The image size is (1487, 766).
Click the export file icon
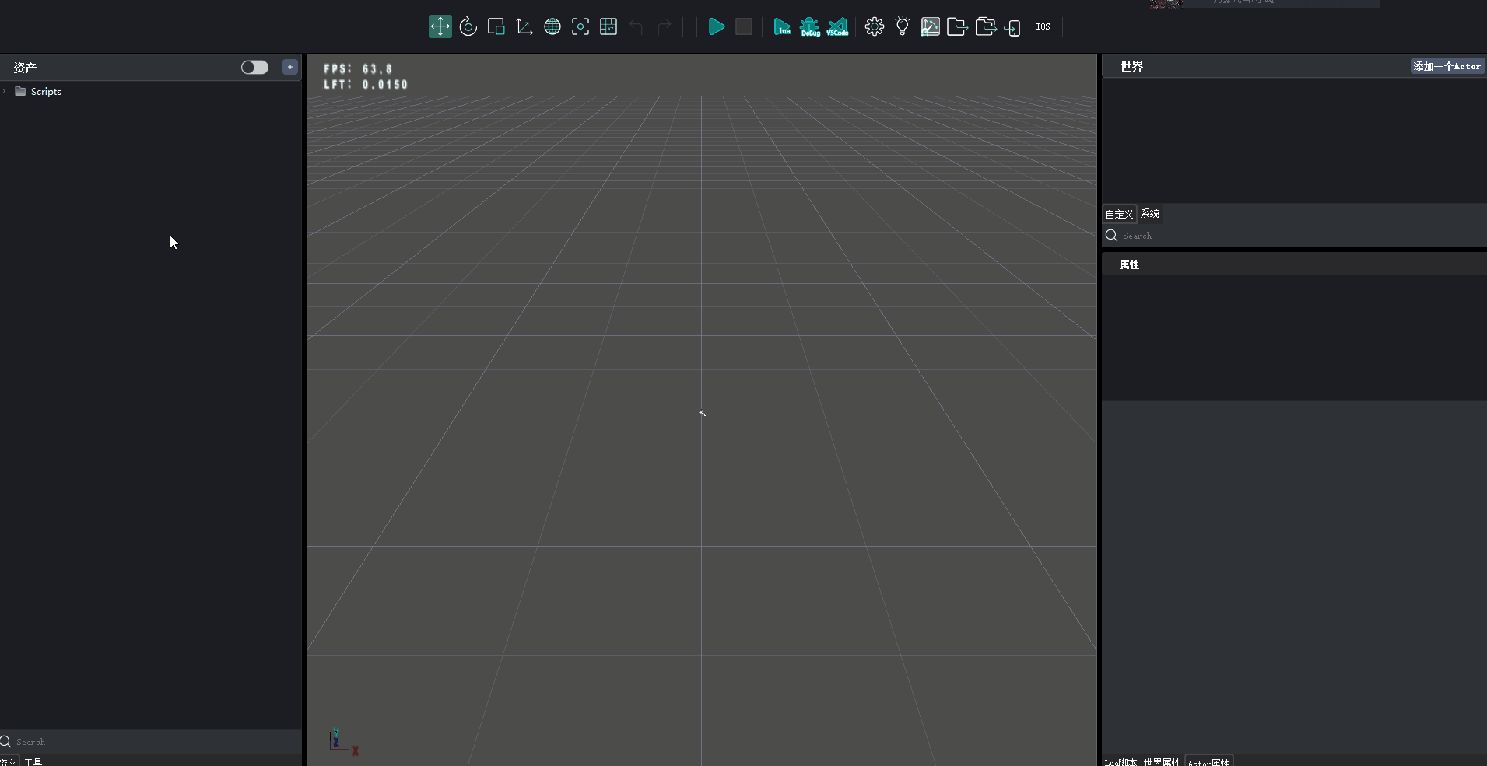(x=958, y=26)
